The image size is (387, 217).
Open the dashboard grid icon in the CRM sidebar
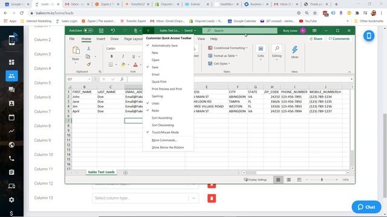click(x=11, y=62)
